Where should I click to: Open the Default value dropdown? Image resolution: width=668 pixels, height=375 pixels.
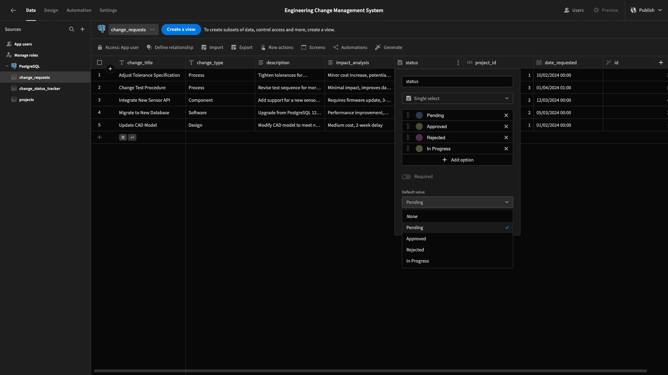[457, 202]
